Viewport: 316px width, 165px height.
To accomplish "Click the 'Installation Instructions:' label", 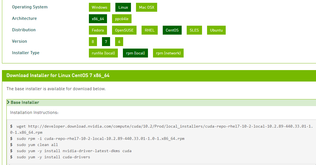I will [34, 113].
